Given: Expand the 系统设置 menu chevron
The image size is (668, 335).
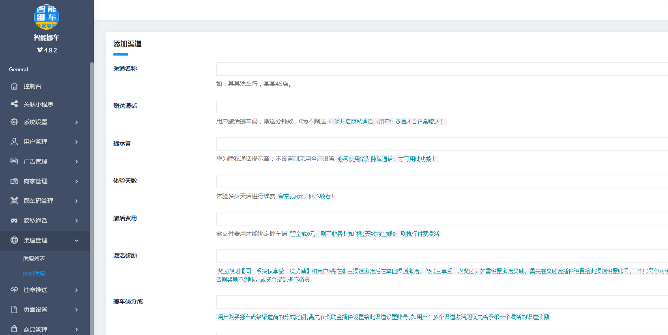Looking at the screenshot, I should click(77, 122).
